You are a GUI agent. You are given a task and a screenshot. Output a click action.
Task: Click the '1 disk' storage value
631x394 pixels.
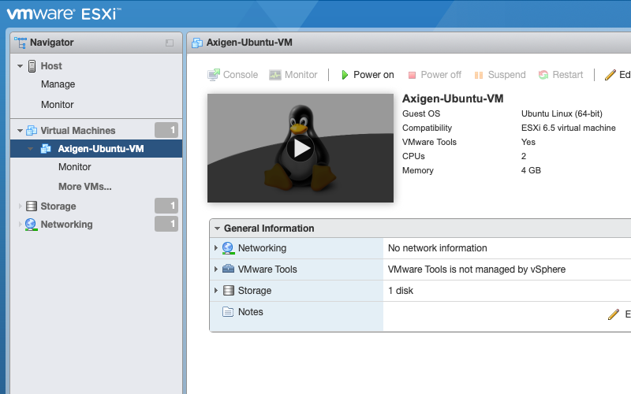(x=401, y=291)
